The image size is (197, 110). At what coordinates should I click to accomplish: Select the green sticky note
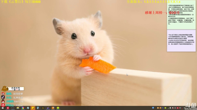[x=181, y=15]
